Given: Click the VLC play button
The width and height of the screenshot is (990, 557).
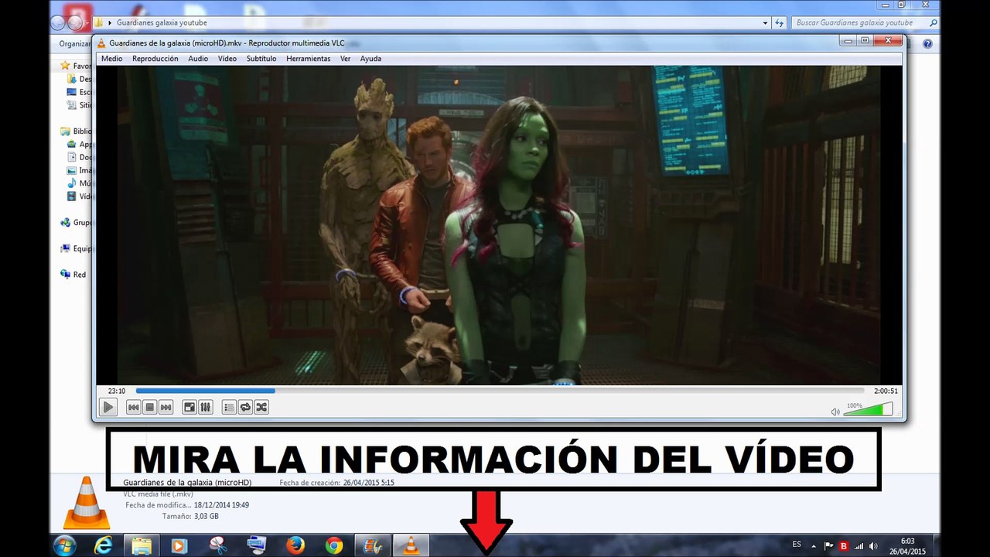Looking at the screenshot, I should click(x=108, y=407).
